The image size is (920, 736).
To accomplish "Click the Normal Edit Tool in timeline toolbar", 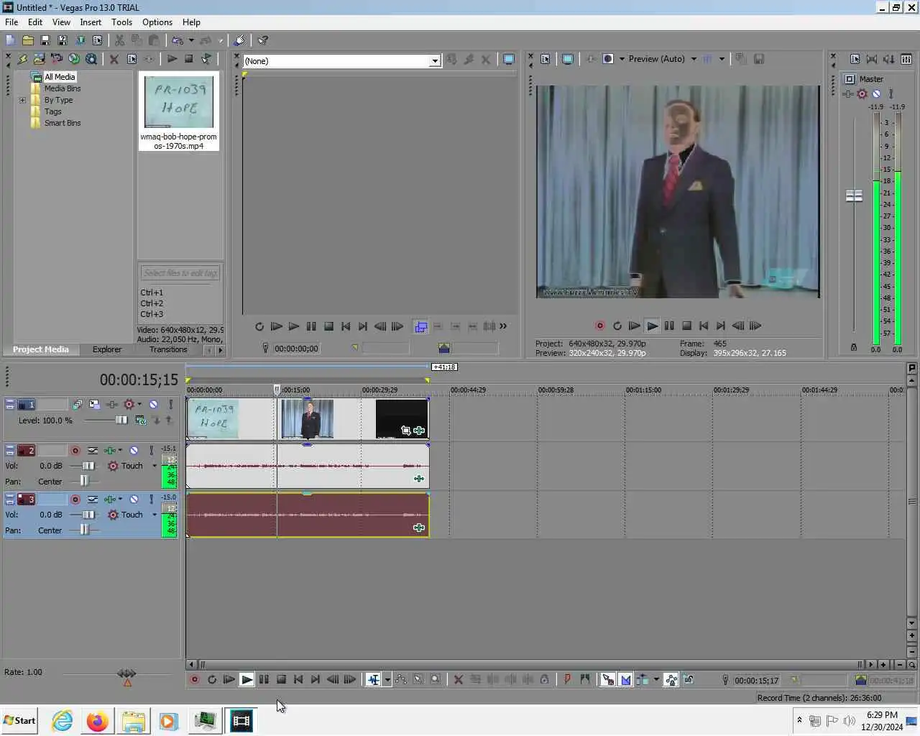I will tap(373, 679).
